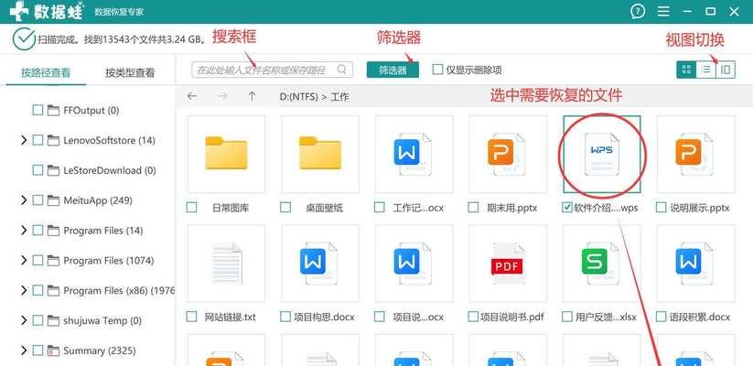
Task: Check the 语段积累.docx checkbox
Action: 662,317
